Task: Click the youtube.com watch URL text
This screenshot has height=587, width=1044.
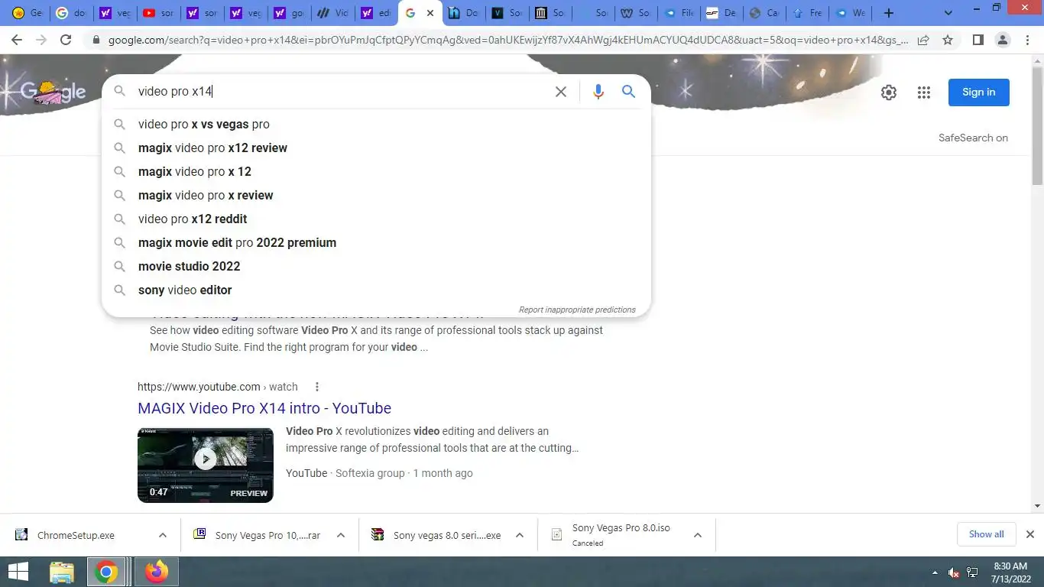Action: [218, 387]
